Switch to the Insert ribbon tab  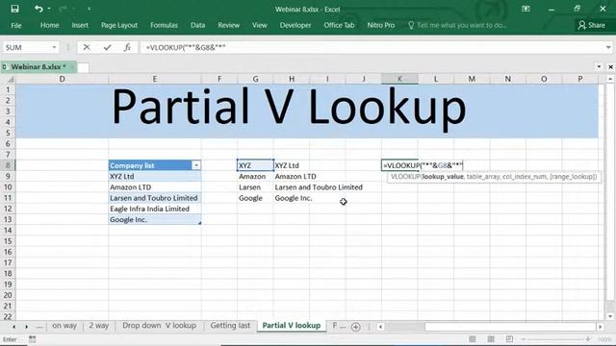coord(80,25)
